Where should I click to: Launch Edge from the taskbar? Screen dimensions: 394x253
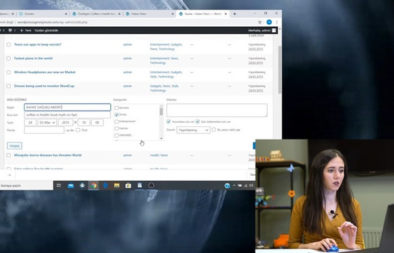[106, 185]
